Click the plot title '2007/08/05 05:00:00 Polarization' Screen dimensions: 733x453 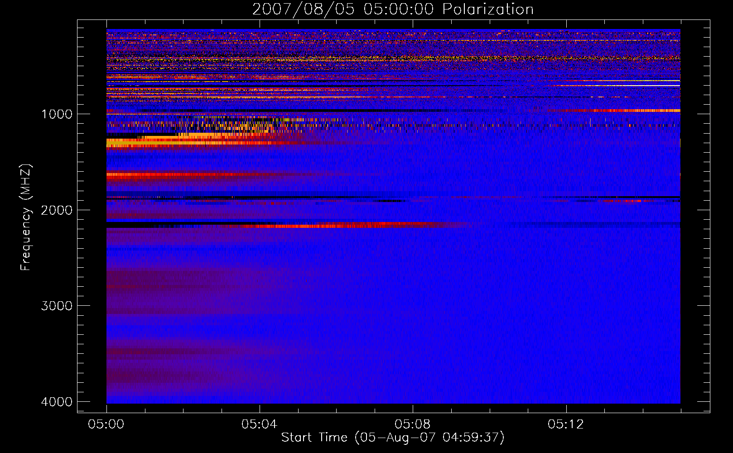coord(393,10)
